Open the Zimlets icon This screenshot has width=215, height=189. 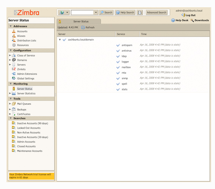[14, 69]
